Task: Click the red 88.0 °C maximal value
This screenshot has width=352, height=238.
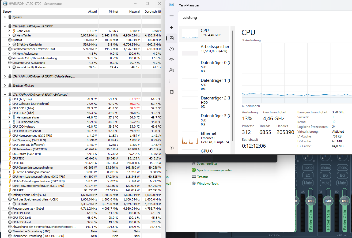Action: 134,108
